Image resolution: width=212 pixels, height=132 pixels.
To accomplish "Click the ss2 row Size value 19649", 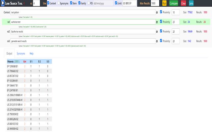I will click(190, 31).
